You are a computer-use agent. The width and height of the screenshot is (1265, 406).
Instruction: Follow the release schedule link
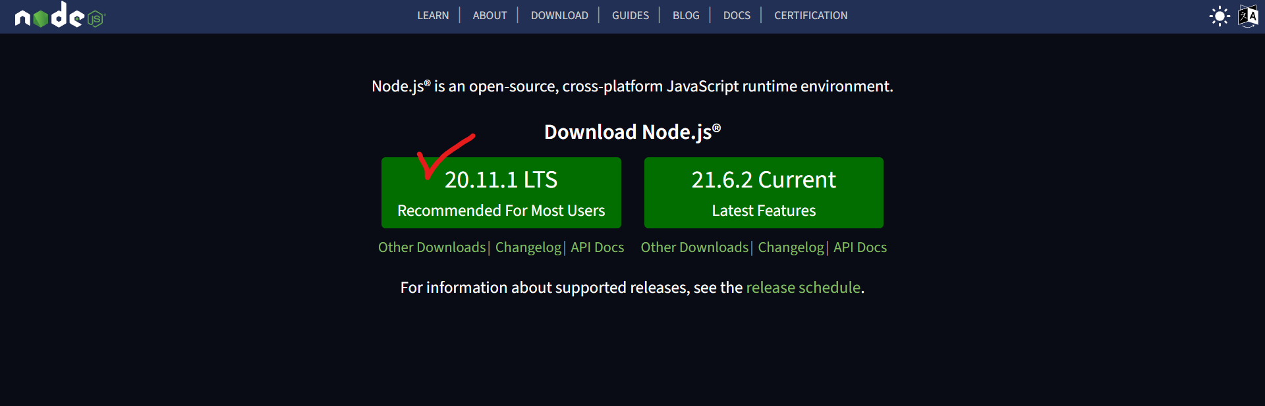[803, 288]
